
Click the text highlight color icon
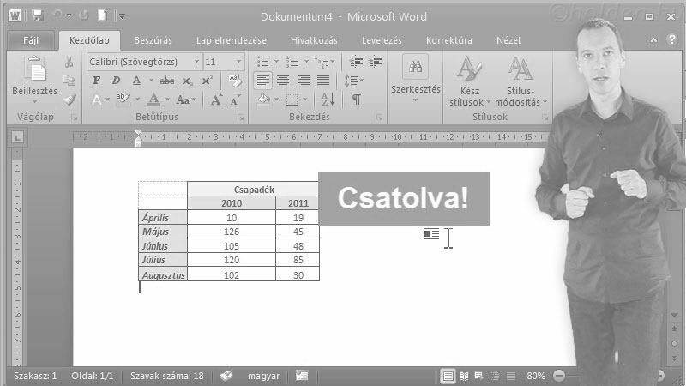[x=123, y=100]
